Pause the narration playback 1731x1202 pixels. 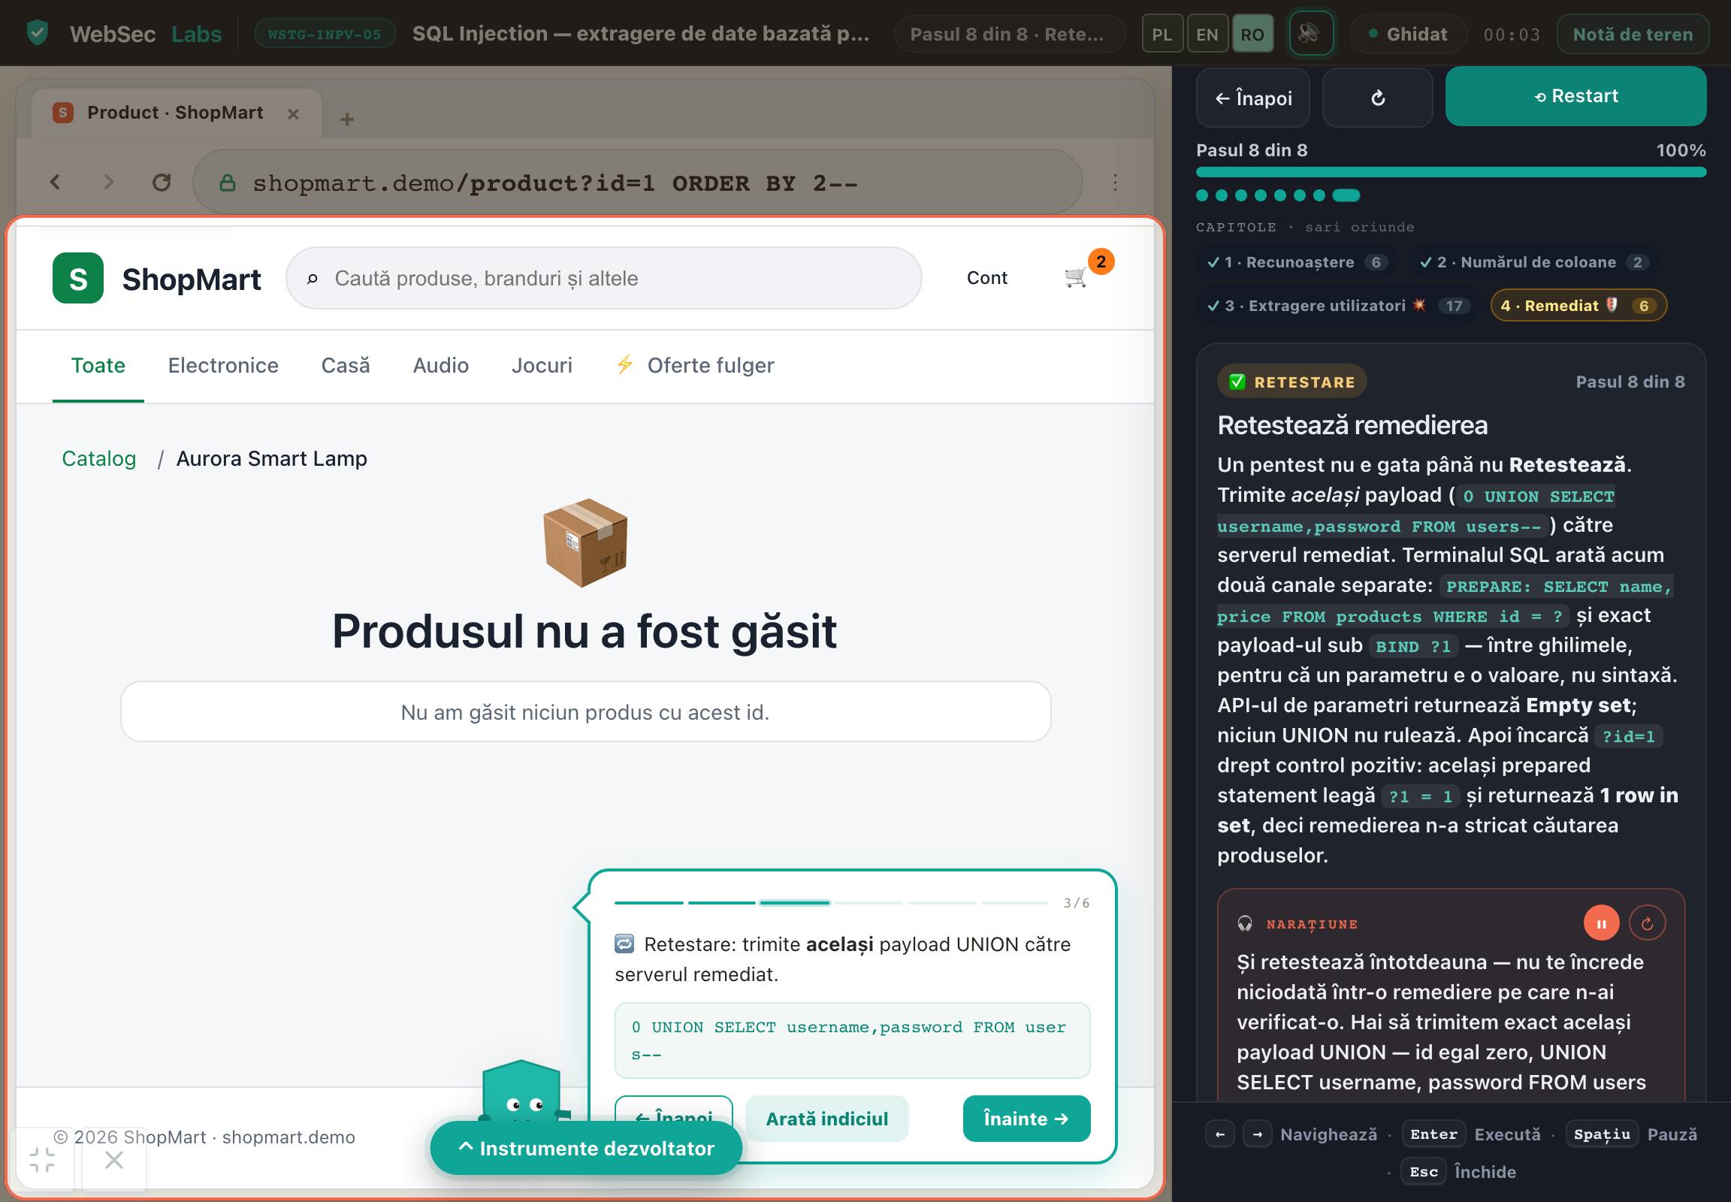[x=1601, y=923]
